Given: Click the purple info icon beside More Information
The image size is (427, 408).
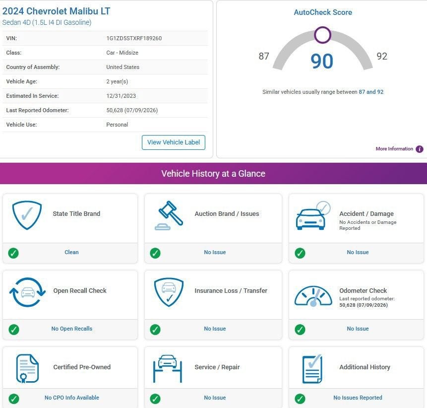Looking at the screenshot, I should 420,149.
